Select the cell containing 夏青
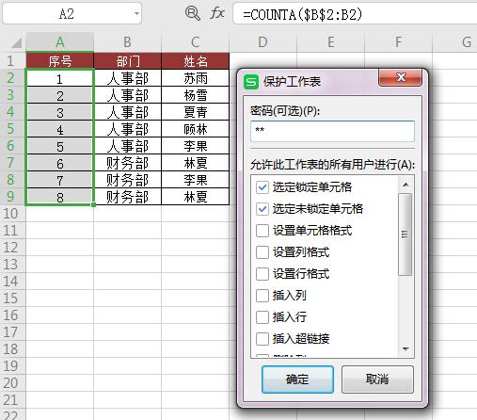The image size is (477, 420). 196,112
